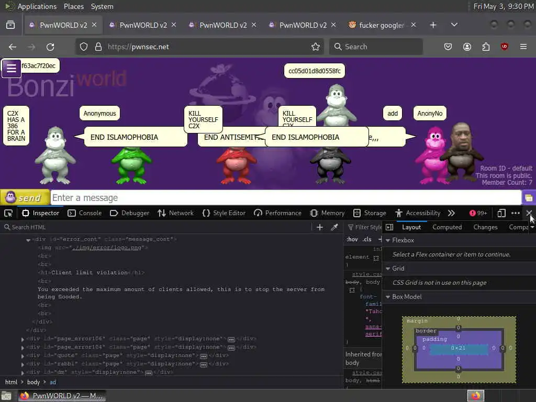Select the second PwnWORLD v2 tab
Screen dimensions: 536x402
[143, 25]
